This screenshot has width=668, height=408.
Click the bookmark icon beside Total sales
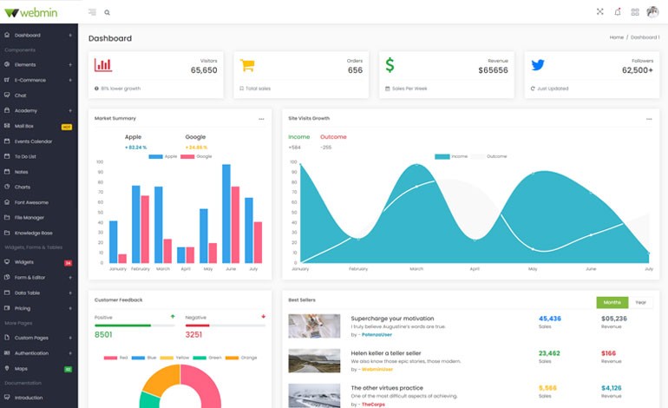point(241,89)
